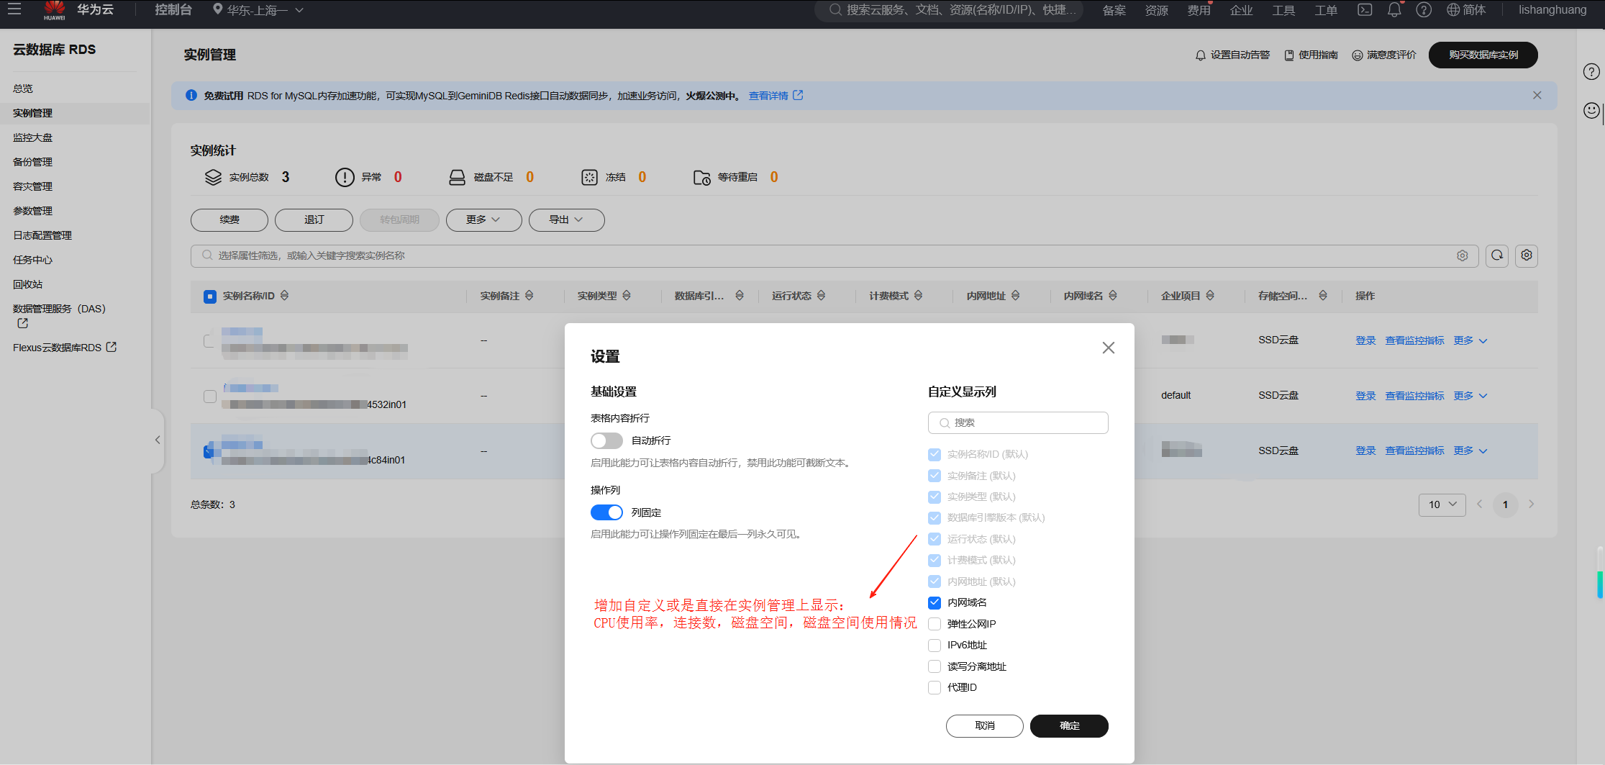This screenshot has height=765, width=1605.
Task: Open 查看监控指标 for the default project row
Action: [1415, 396]
